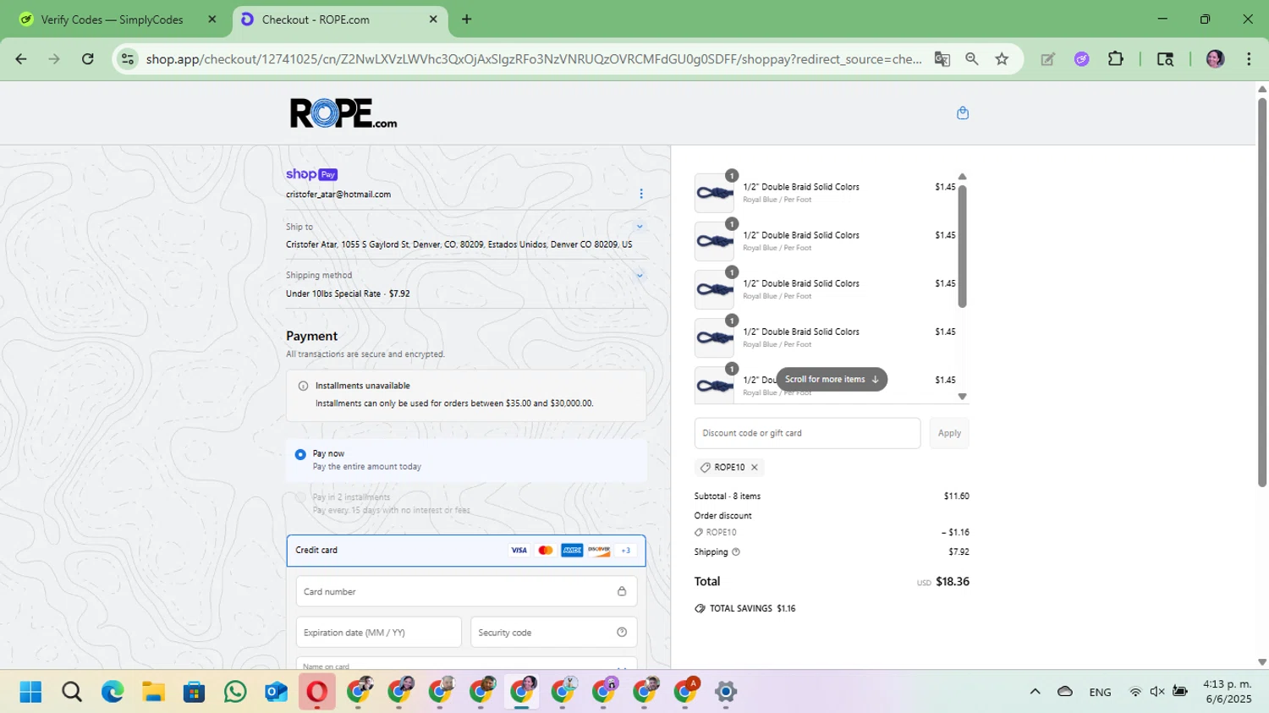Viewport: 1269px width, 713px height.
Task: Open File Explorer from the taskbar
Action: pos(153,692)
